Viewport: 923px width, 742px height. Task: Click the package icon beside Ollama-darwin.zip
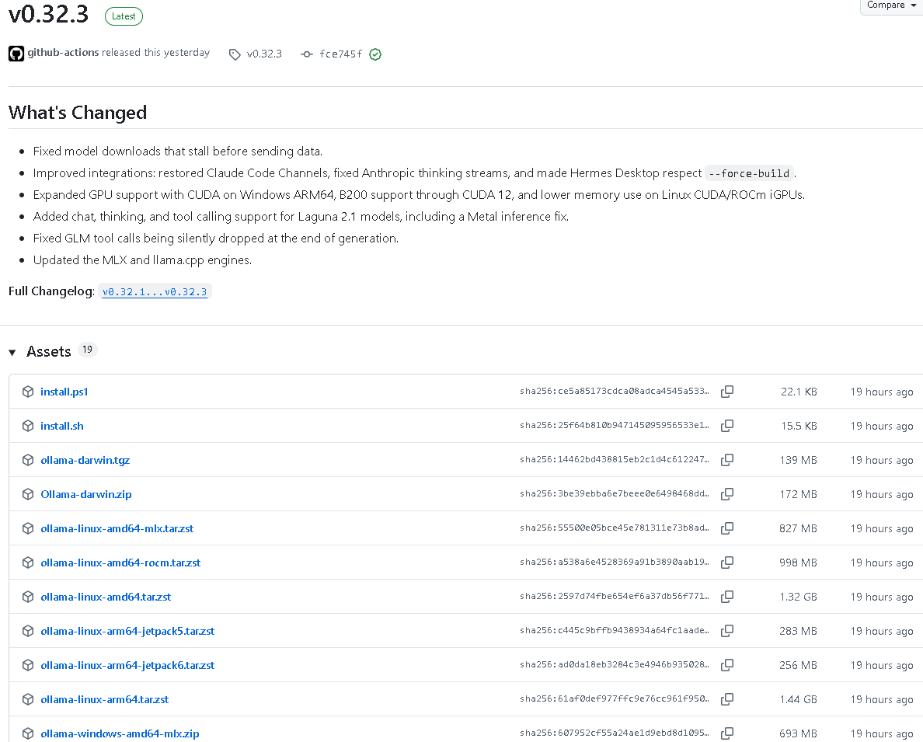pyautogui.click(x=28, y=494)
